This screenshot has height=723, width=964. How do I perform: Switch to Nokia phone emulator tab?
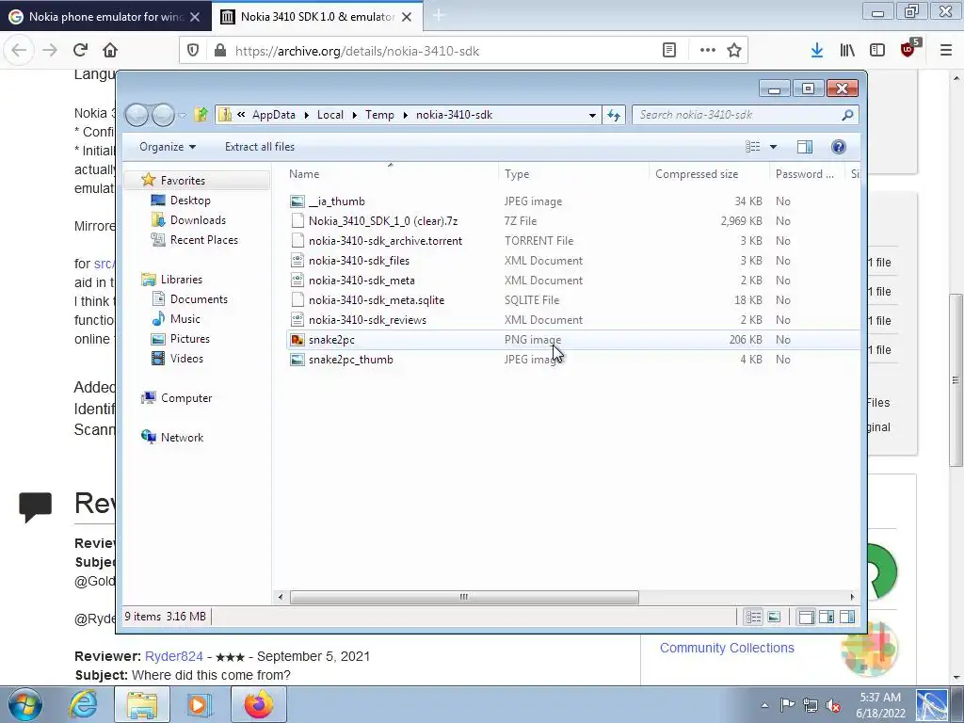tap(105, 17)
